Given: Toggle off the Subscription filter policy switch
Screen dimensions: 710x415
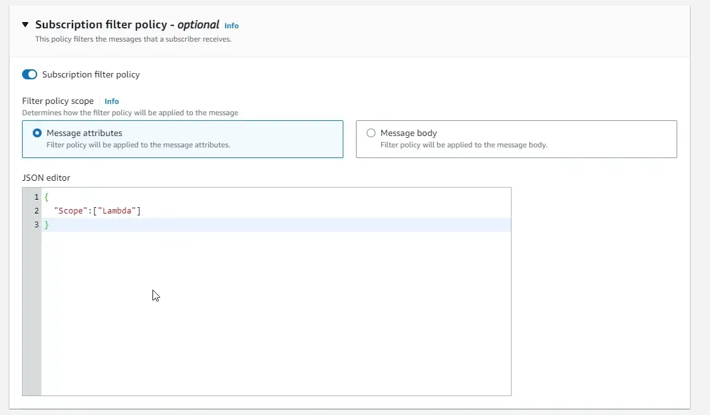Looking at the screenshot, I should coord(30,74).
